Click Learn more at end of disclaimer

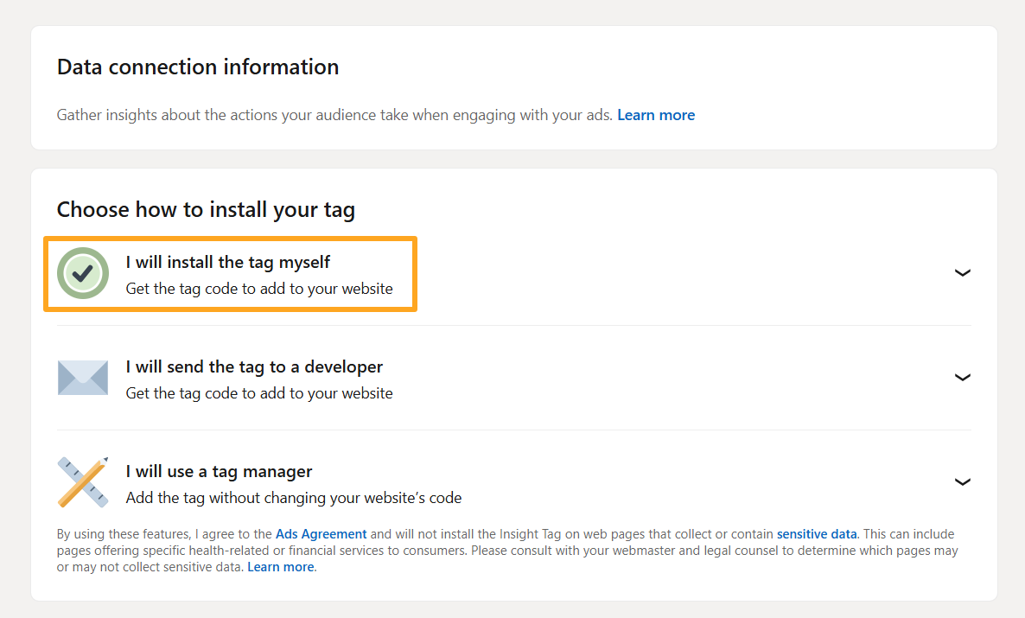pos(281,567)
